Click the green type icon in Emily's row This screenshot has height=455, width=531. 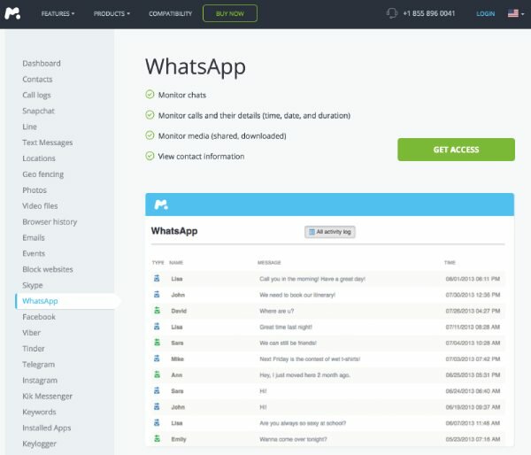point(157,439)
